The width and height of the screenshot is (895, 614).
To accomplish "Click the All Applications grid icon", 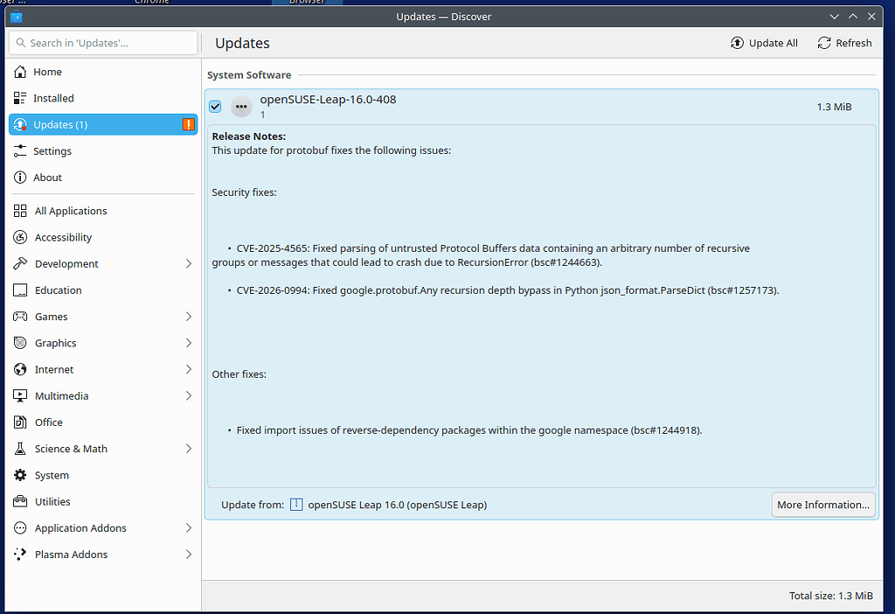I will [x=20, y=211].
